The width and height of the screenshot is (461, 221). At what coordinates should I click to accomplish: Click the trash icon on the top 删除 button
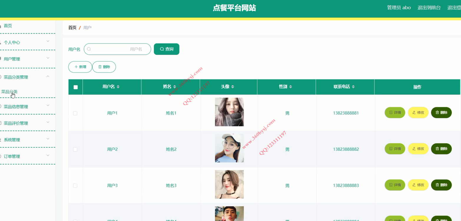click(x=100, y=67)
